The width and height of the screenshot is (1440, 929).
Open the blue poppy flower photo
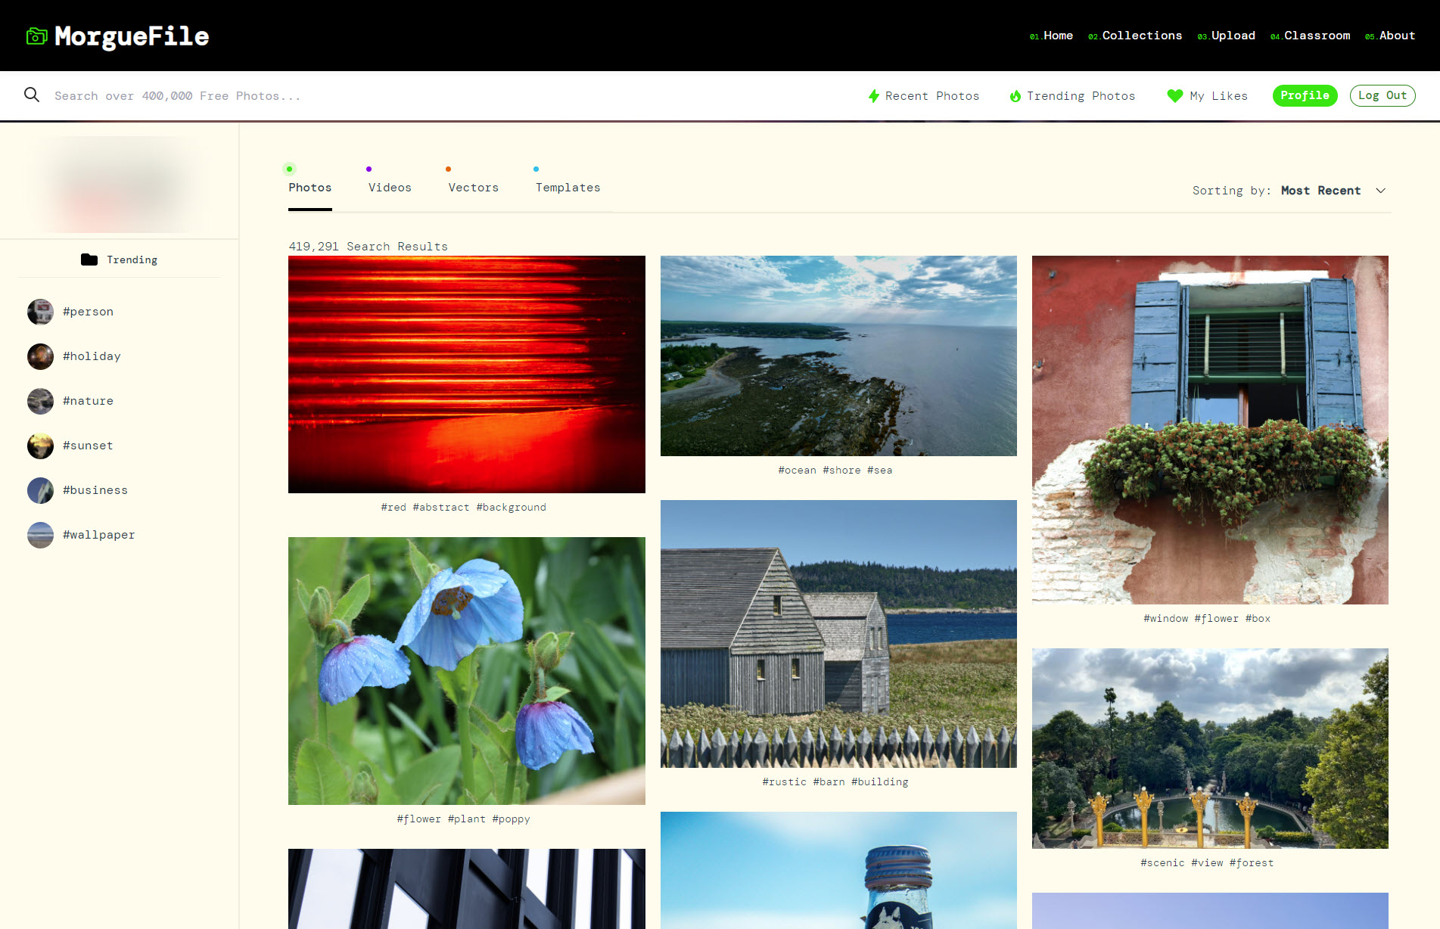(467, 671)
